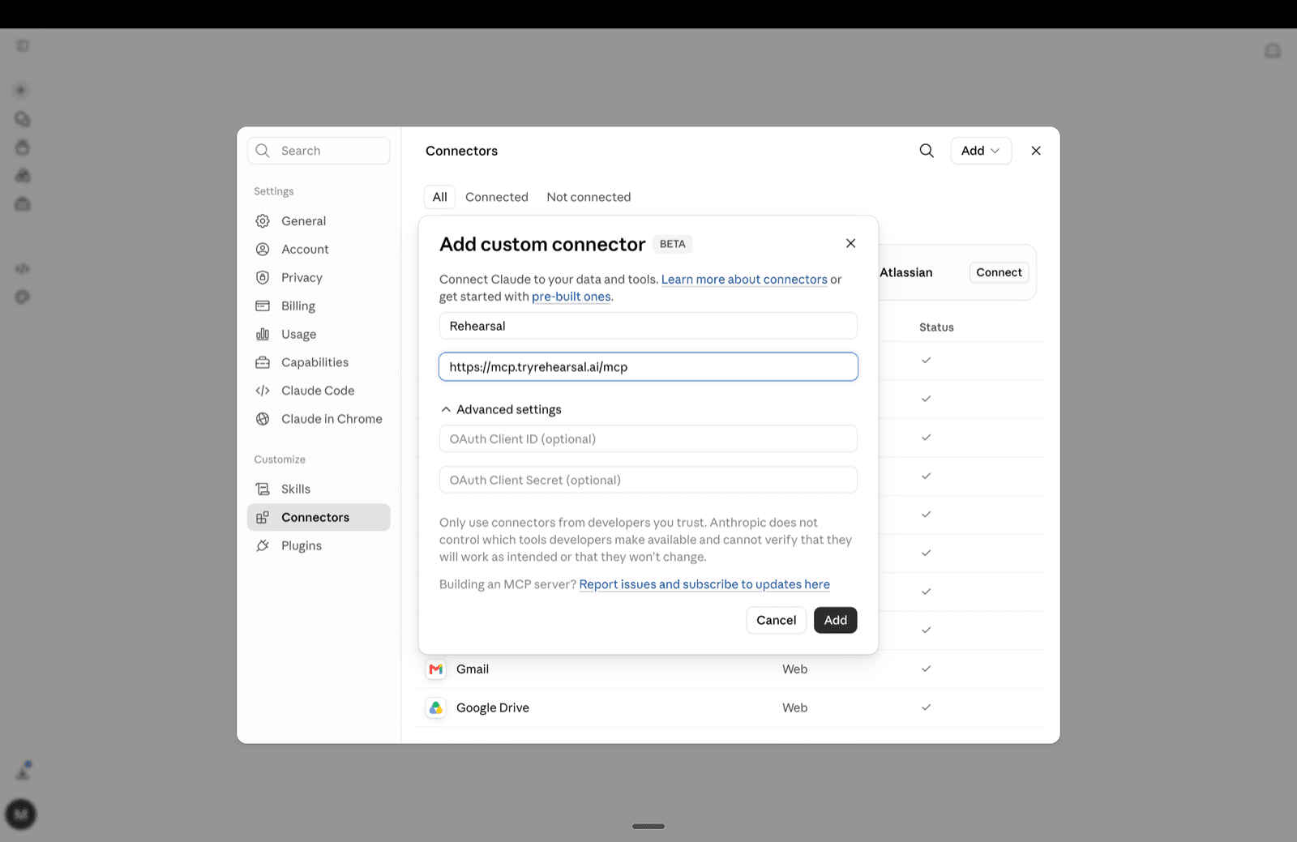Click the Web label in Gmail row
1297x842 pixels.
pyautogui.click(x=794, y=669)
